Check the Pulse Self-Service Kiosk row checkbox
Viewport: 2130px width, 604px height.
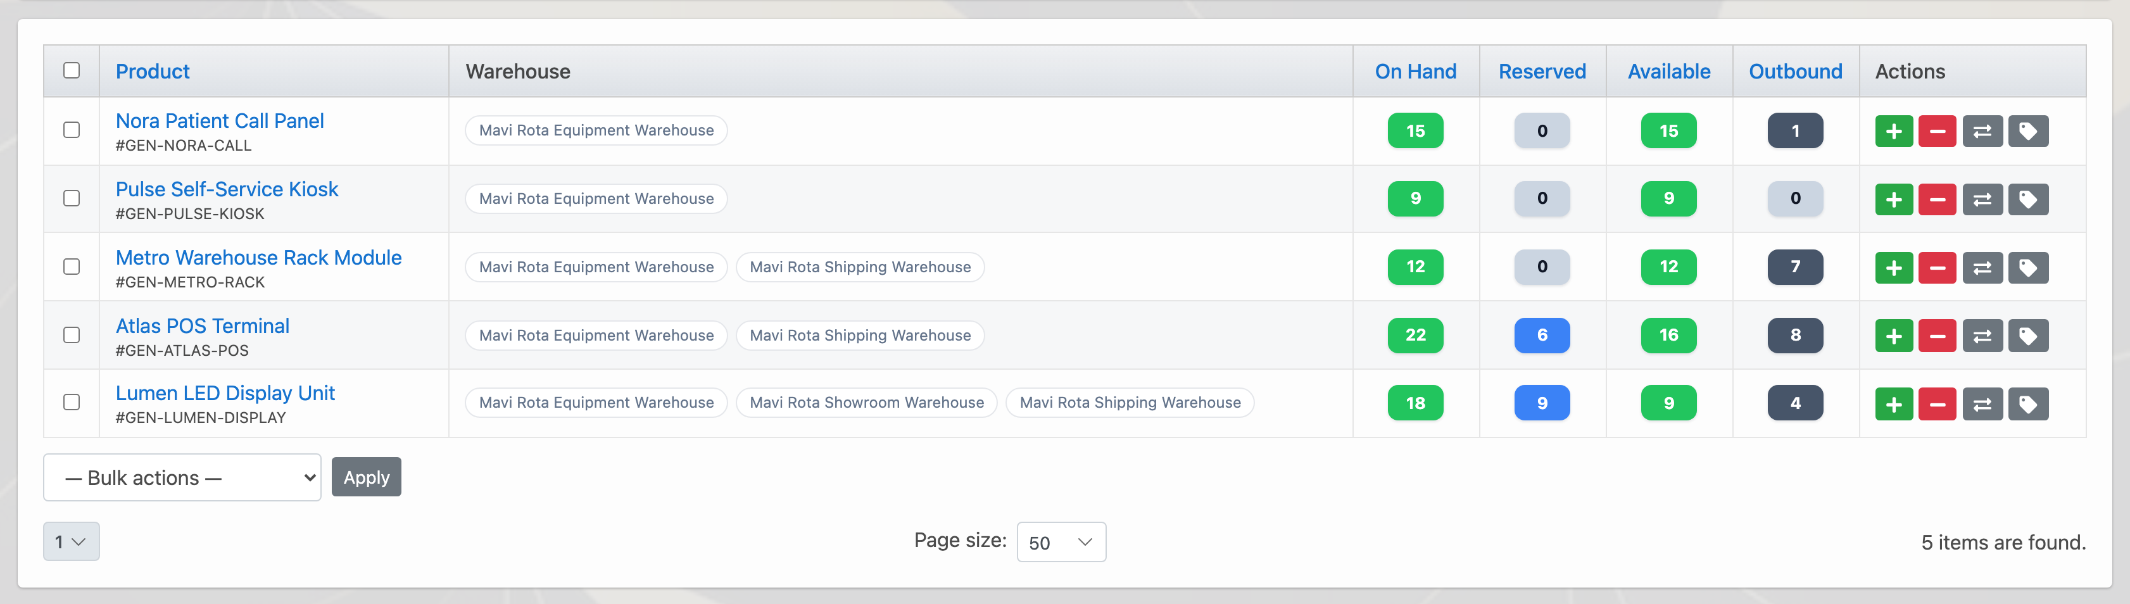pyautogui.click(x=72, y=198)
